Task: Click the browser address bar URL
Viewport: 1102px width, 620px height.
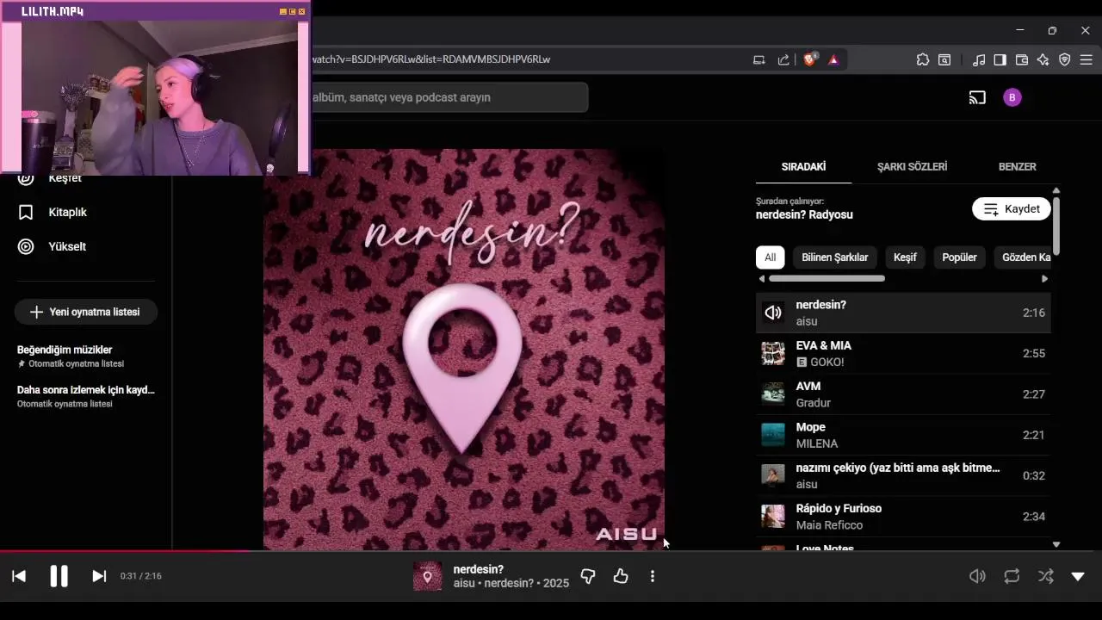Action: coord(430,59)
